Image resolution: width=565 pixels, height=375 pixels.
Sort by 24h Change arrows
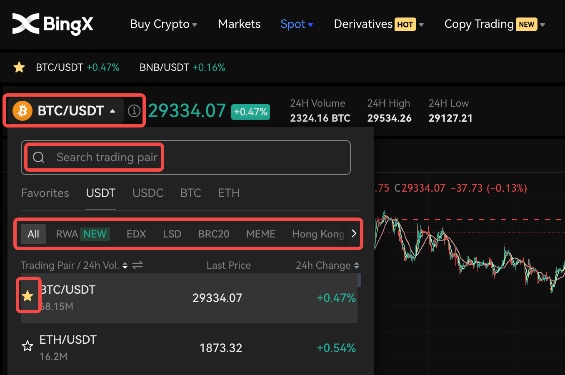click(357, 265)
